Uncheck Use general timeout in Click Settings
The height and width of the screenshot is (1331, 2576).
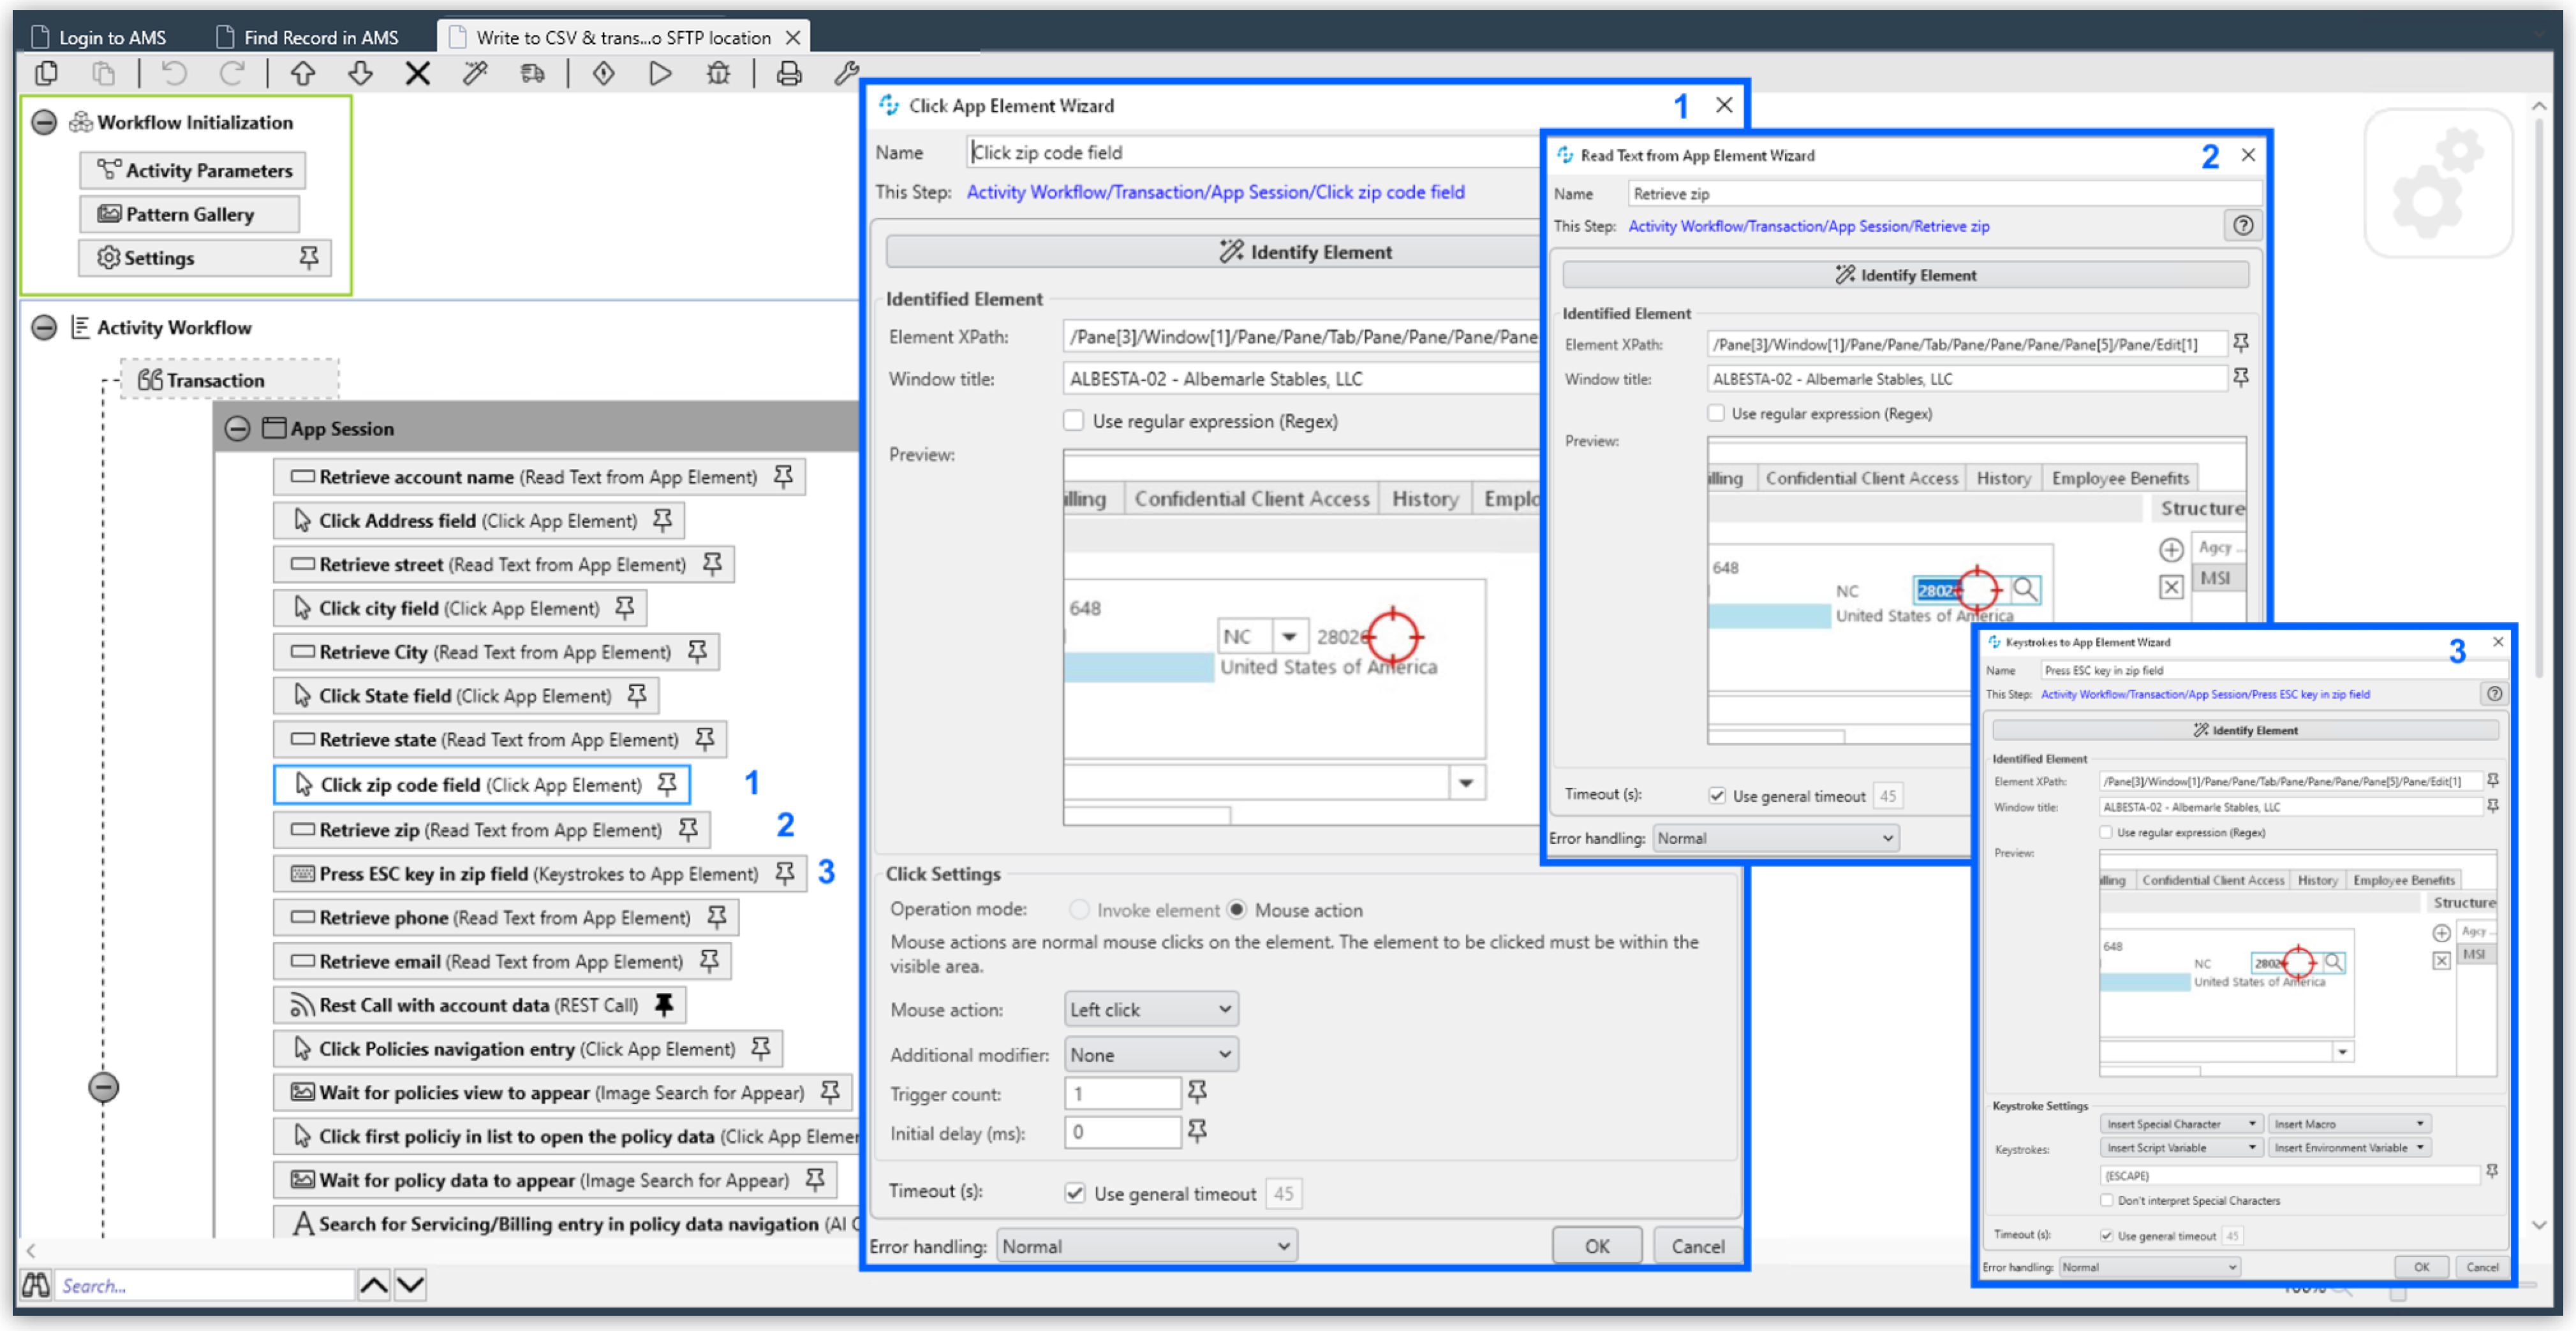click(1074, 1193)
